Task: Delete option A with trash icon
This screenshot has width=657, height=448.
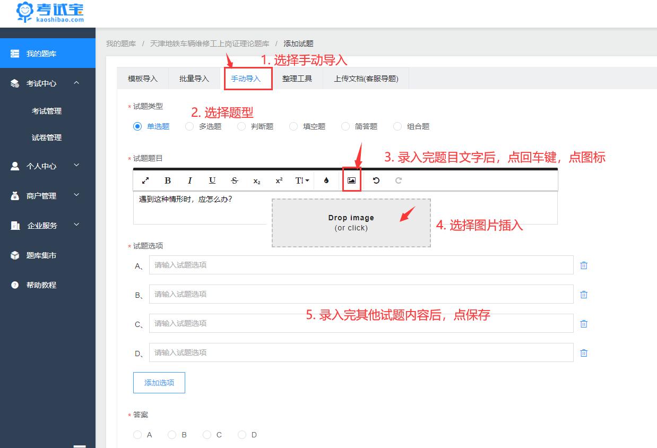Action: coord(584,265)
